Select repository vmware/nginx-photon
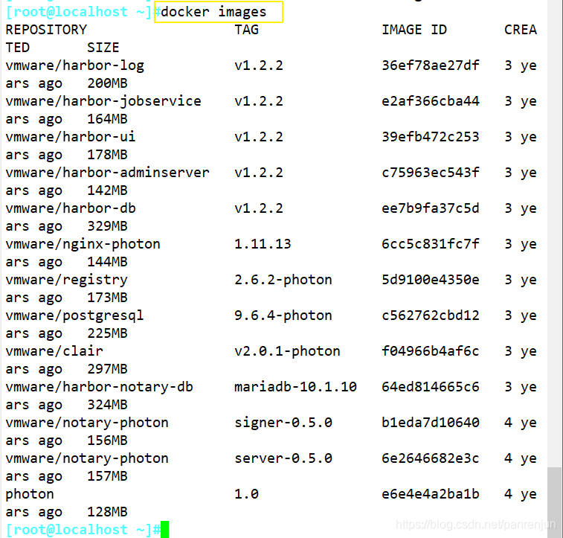The height and width of the screenshot is (538, 563). click(x=83, y=244)
